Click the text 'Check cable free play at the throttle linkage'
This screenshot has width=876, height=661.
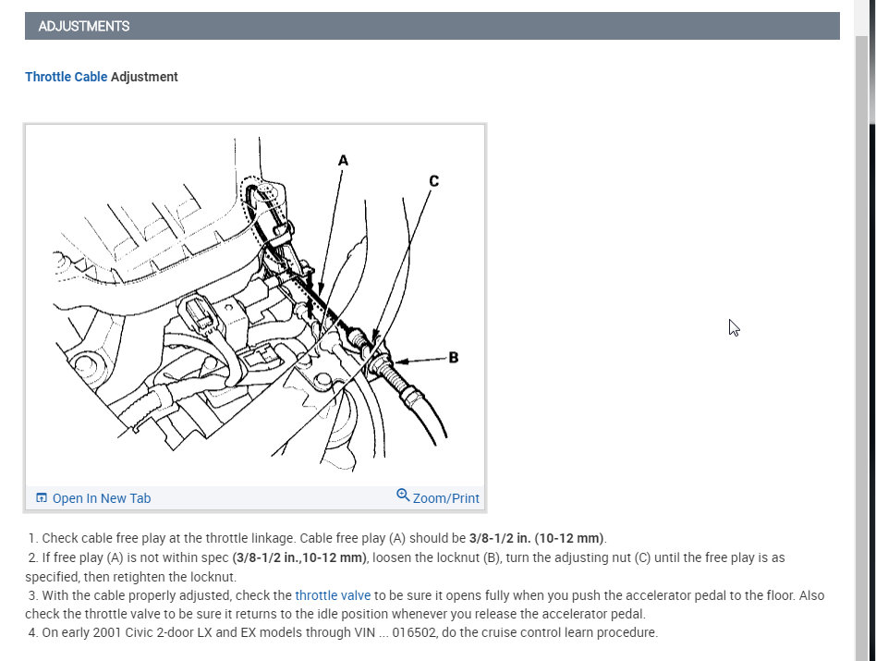[x=168, y=539]
